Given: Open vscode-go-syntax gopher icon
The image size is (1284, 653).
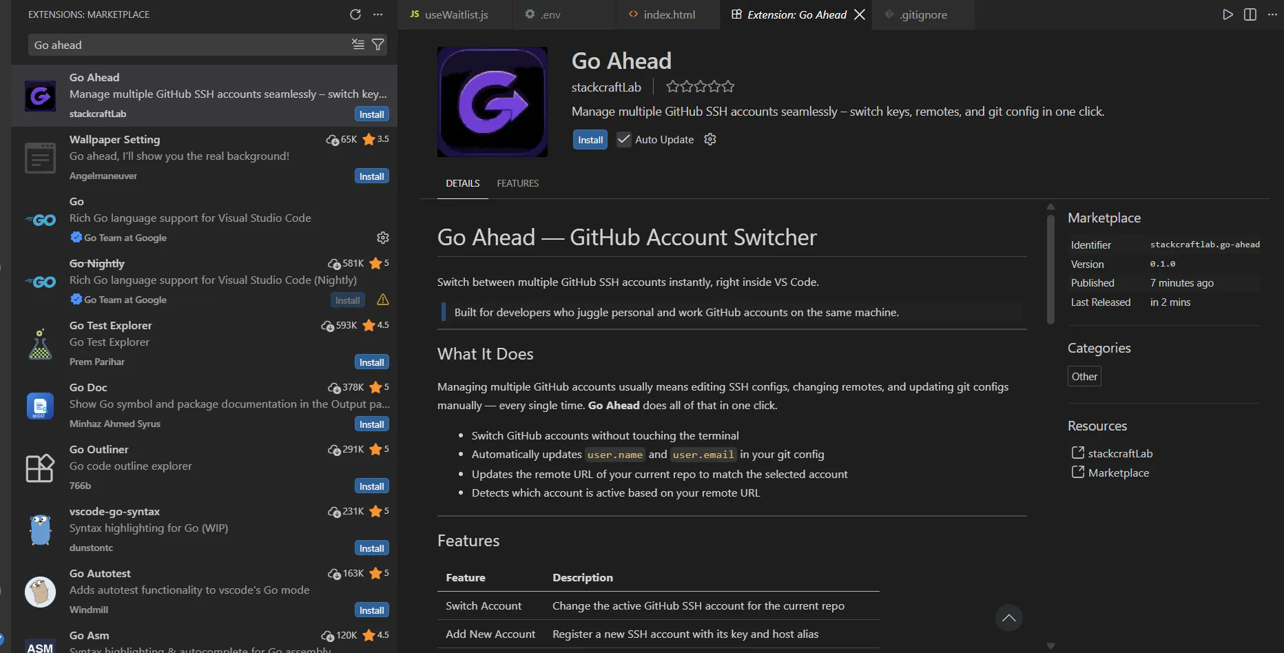Looking at the screenshot, I should coord(40,530).
